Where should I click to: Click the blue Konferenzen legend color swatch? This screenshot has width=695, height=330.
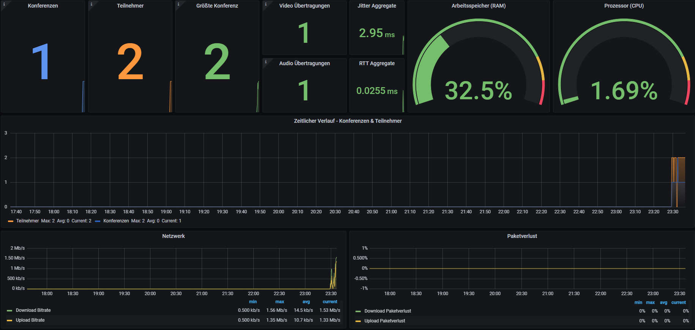98,221
